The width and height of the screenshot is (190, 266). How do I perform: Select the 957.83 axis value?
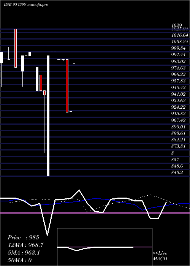point(178,81)
